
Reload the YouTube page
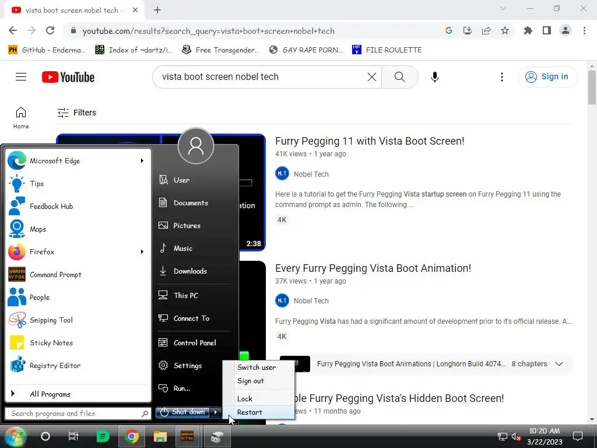(x=50, y=31)
